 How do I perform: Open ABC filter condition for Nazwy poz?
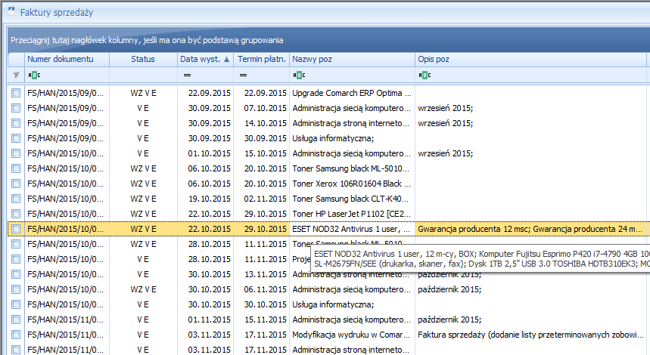pyautogui.click(x=299, y=75)
